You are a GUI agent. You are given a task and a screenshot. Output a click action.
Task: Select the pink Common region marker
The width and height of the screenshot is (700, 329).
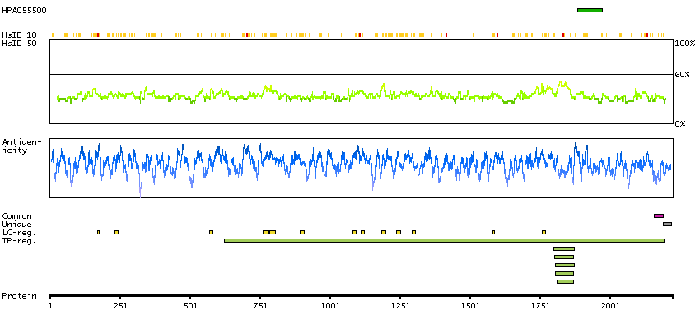click(658, 215)
